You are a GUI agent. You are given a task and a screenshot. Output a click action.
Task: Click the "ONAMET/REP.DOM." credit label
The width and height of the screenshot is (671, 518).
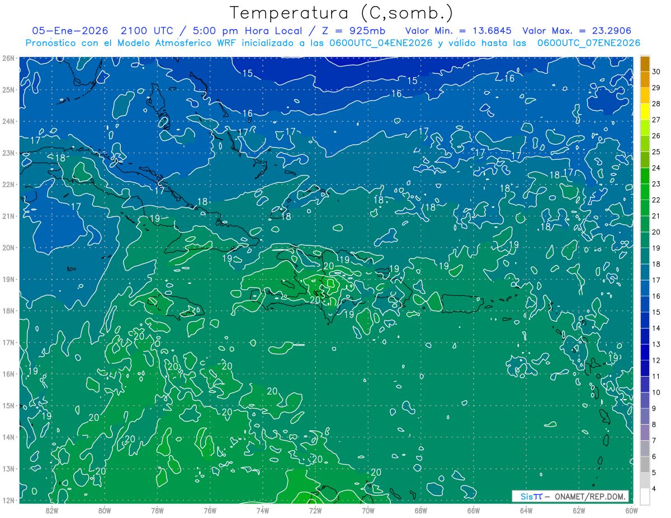click(x=590, y=496)
